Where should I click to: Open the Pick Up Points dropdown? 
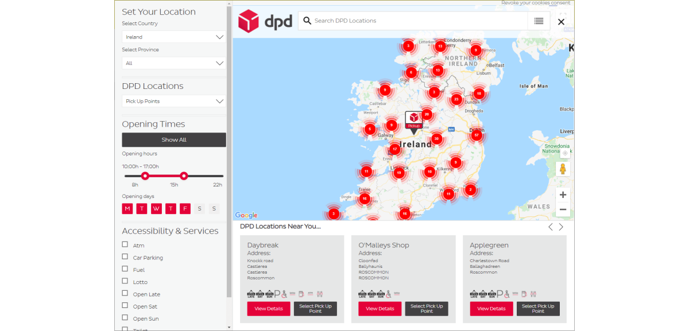click(174, 101)
